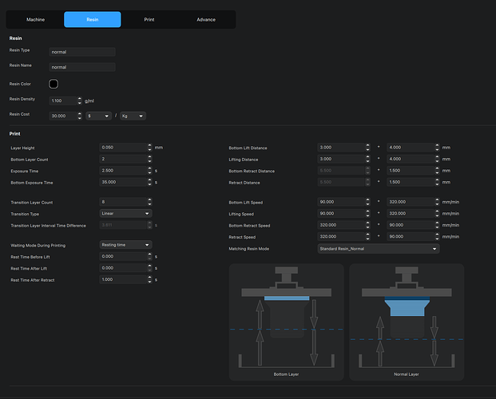Adjust the Rest Time After Lift stepper
The height and width of the screenshot is (399, 496).
[149, 268]
